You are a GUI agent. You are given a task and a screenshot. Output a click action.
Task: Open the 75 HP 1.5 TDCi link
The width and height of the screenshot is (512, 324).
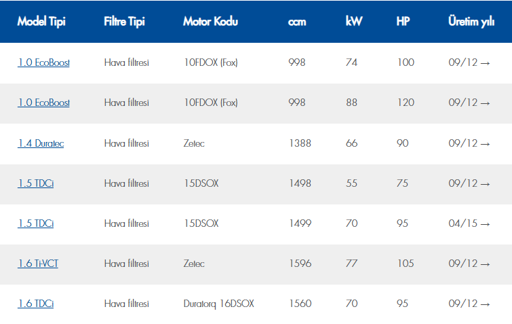[x=35, y=183]
